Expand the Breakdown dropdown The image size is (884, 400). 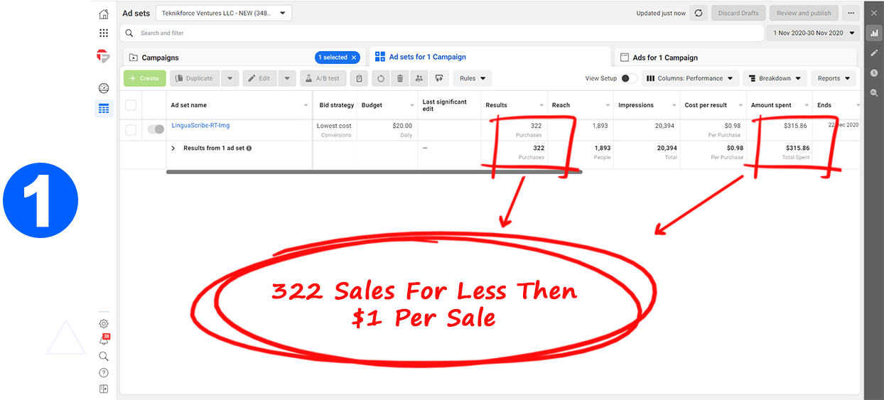click(x=775, y=79)
